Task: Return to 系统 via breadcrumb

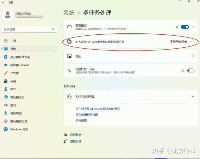Action: pos(69,13)
